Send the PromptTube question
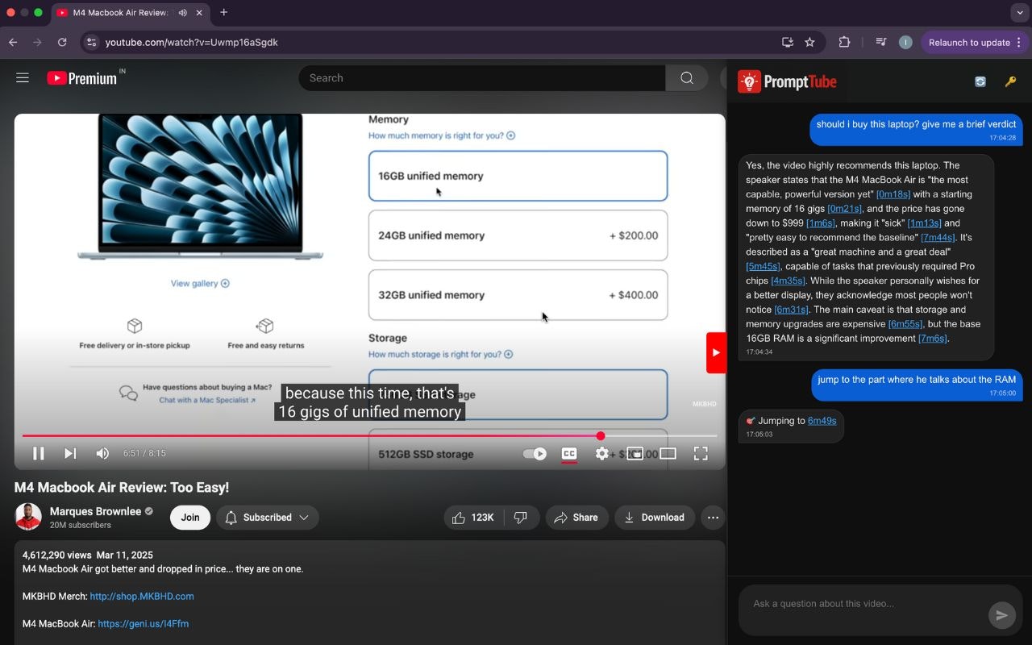This screenshot has height=645, width=1032. (x=1001, y=615)
